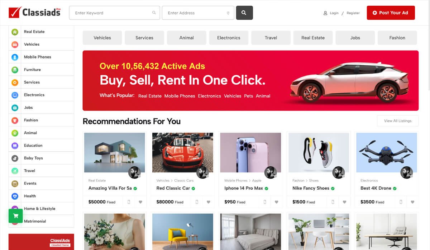The image size is (430, 250).
Task: Toggle heart favorite on Best 4K Drone
Action: [x=412, y=202]
